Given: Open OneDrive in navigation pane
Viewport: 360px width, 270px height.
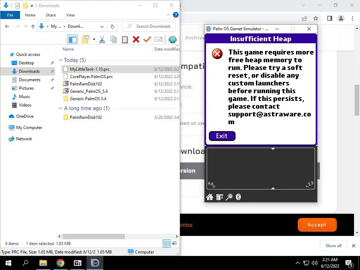Looking at the screenshot, I should [25, 116].
